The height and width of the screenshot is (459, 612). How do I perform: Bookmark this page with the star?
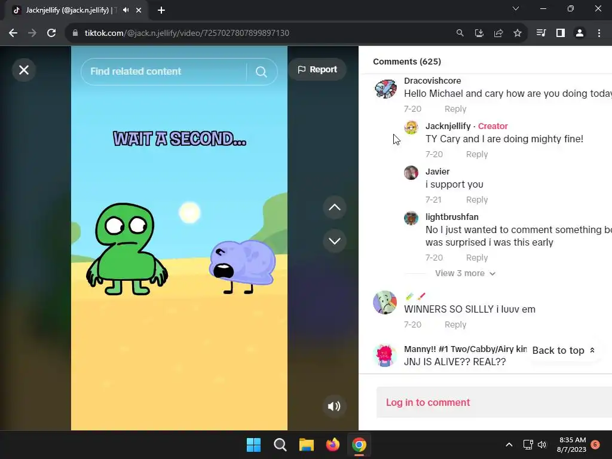click(x=517, y=33)
